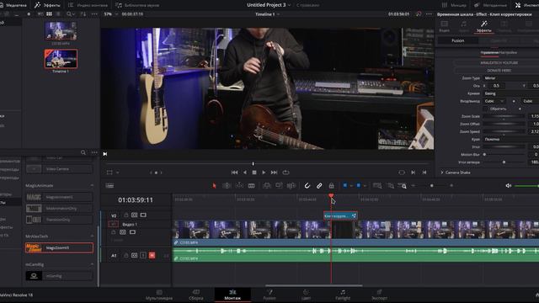Screen dimensions: 539x303
Task: Activate the dynamic trim mode tool
Action: tap(239, 185)
